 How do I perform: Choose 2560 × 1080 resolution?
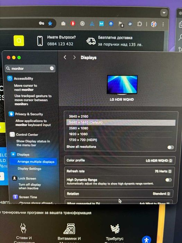point(121,128)
